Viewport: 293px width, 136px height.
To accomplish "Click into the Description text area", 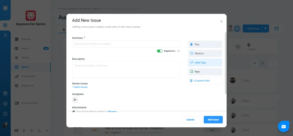I will tap(126, 70).
